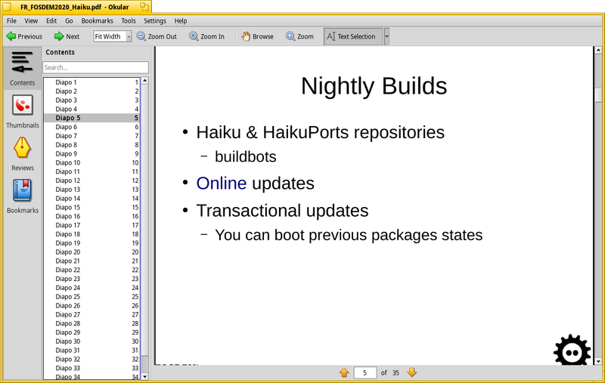The height and width of the screenshot is (383, 605).
Task: Click the up arrow for previous page
Action: click(x=344, y=372)
